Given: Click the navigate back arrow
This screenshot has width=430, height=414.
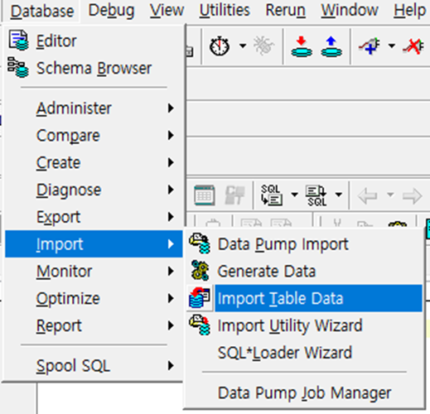Looking at the screenshot, I should 368,195.
